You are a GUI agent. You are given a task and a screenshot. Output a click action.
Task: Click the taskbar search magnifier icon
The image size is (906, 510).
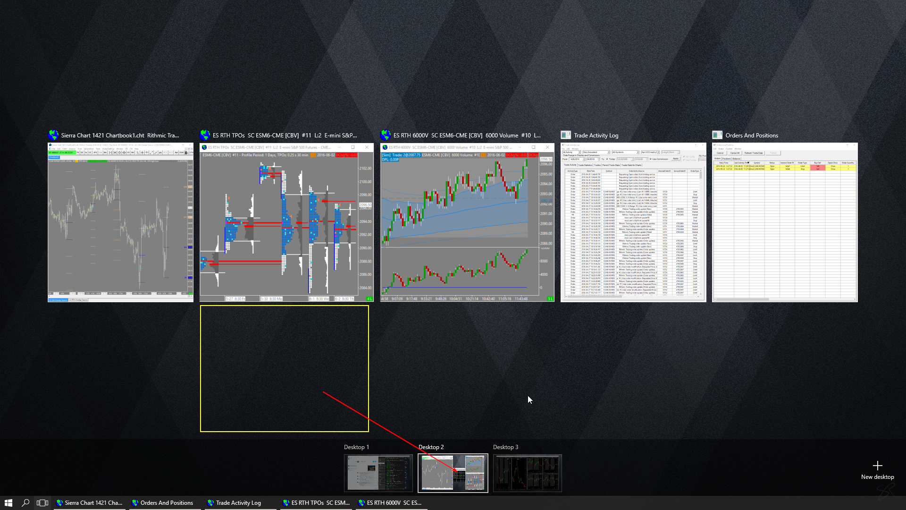[x=25, y=503]
